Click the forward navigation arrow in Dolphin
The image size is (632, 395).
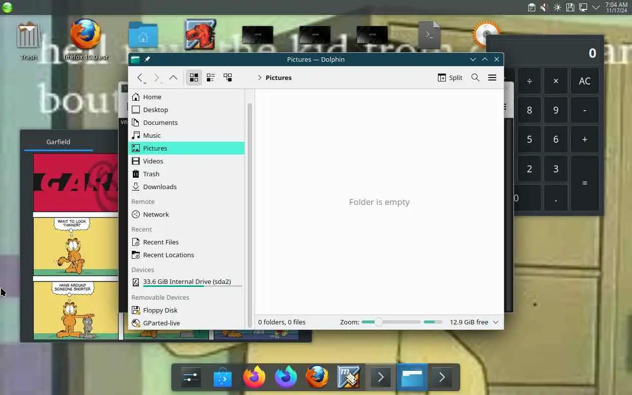[157, 77]
